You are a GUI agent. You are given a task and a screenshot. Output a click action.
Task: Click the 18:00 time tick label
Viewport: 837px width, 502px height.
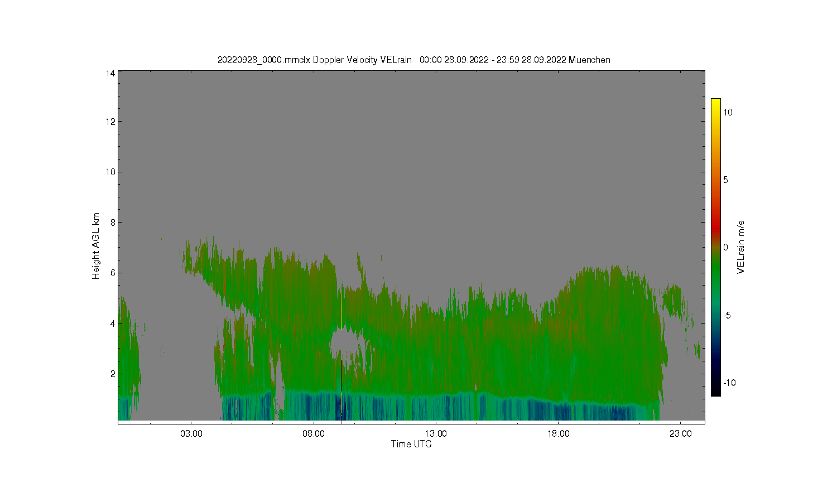(559, 434)
